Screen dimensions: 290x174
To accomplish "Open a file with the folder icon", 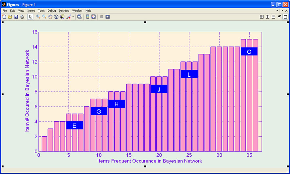I will 10,17.
